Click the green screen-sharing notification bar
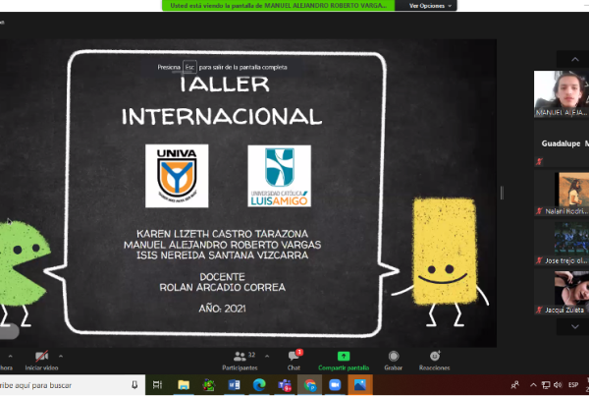The width and height of the screenshot is (589, 396). click(279, 6)
